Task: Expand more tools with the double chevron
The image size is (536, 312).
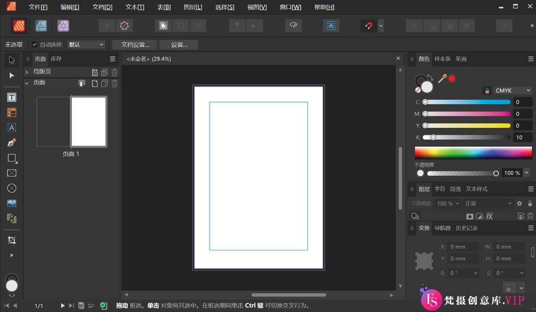Action: 12,255
